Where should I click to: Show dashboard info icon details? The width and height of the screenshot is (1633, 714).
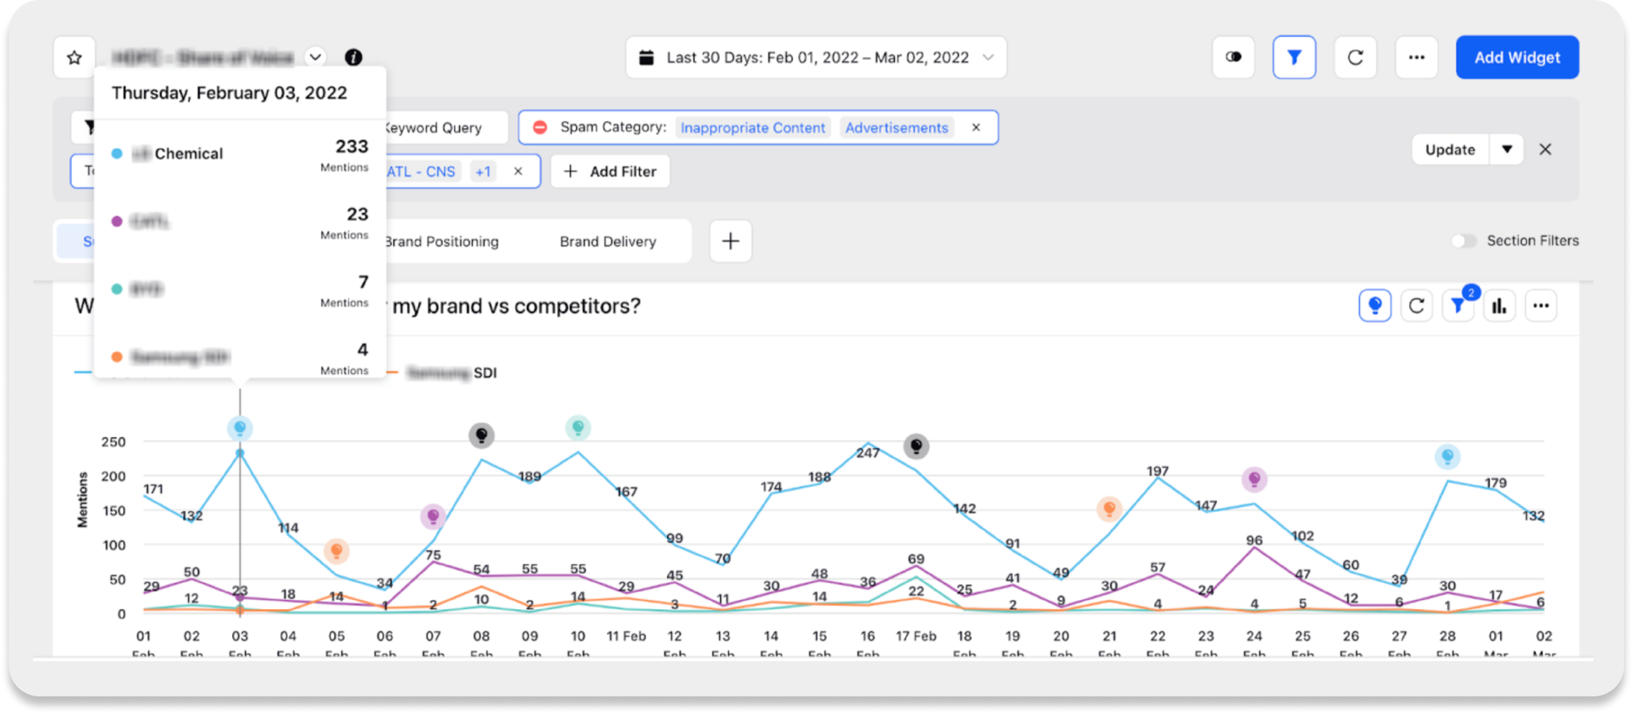(x=353, y=57)
